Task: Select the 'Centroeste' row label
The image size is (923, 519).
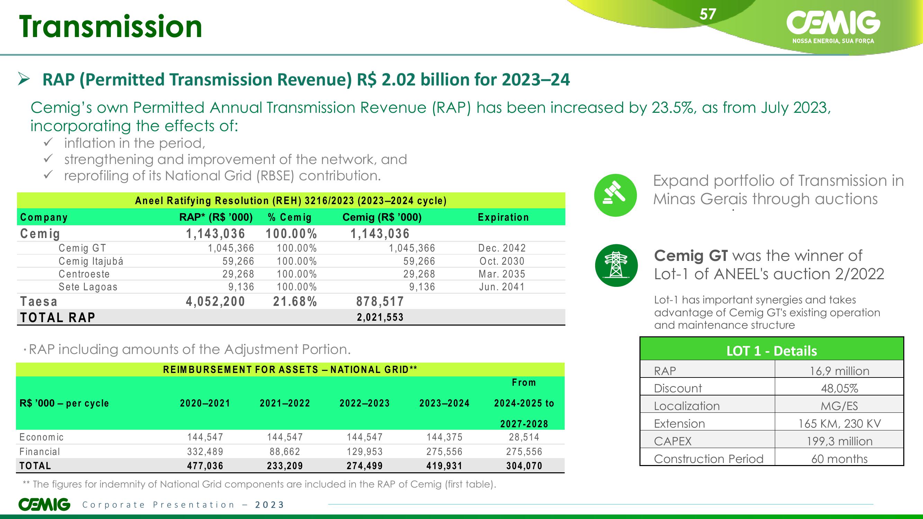Action: (84, 274)
